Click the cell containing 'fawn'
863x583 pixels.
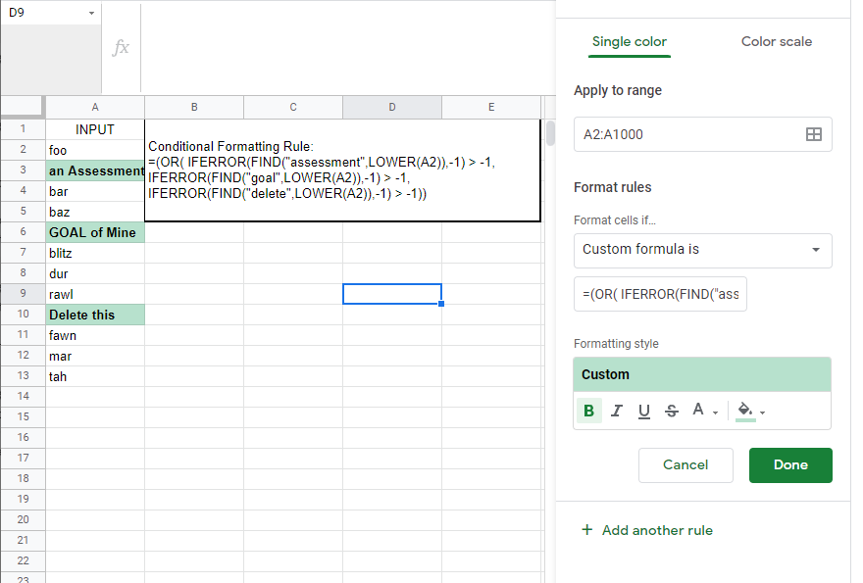click(x=95, y=335)
